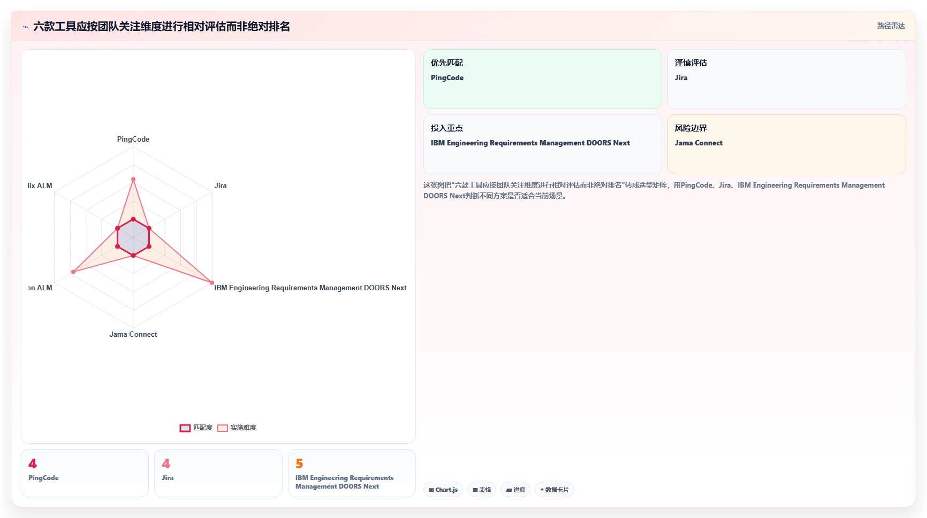Click the slide title 六款工具应按团队关注维度…
The width and height of the screenshot is (927, 518).
pyautogui.click(x=162, y=26)
